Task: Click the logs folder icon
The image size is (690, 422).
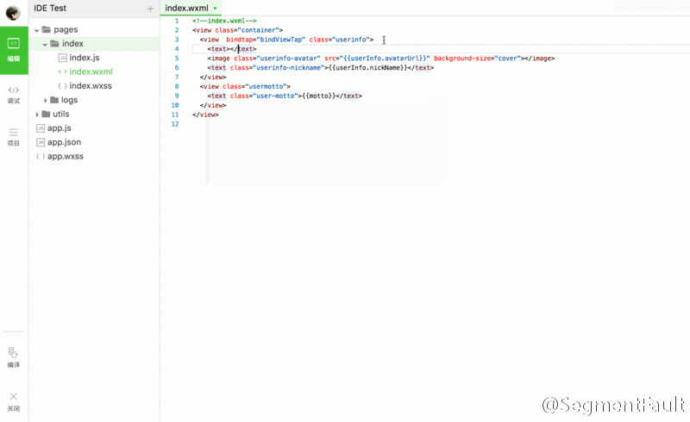Action: click(x=54, y=100)
